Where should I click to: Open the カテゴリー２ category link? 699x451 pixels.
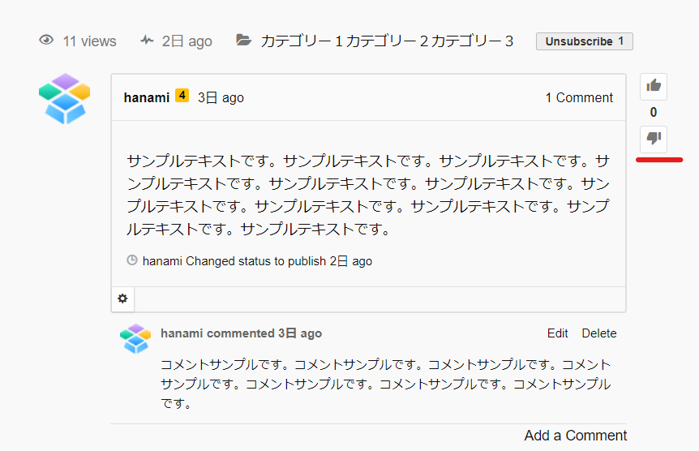tap(387, 41)
